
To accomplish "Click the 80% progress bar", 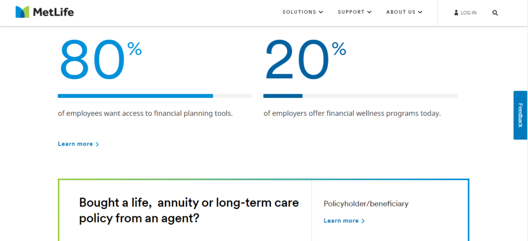I will (155, 96).
